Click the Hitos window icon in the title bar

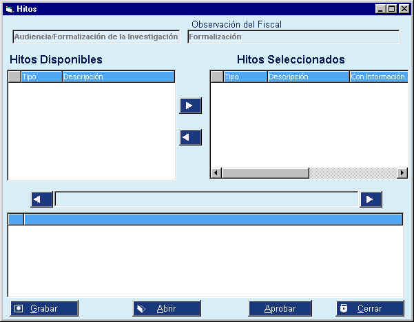[10, 9]
